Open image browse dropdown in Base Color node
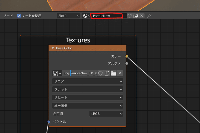 [57, 73]
